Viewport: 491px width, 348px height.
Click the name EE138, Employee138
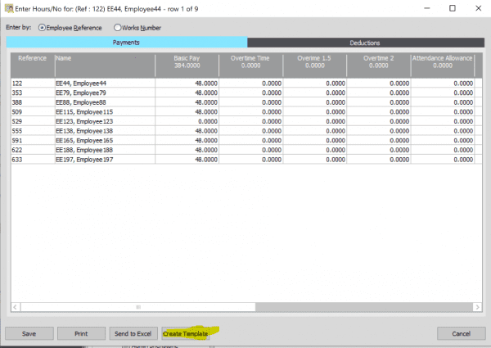[x=84, y=131]
